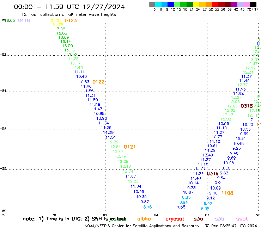Screen dimensions: 261x229
Task: Click the purple swatch in the color legend
Action: point(234,4)
